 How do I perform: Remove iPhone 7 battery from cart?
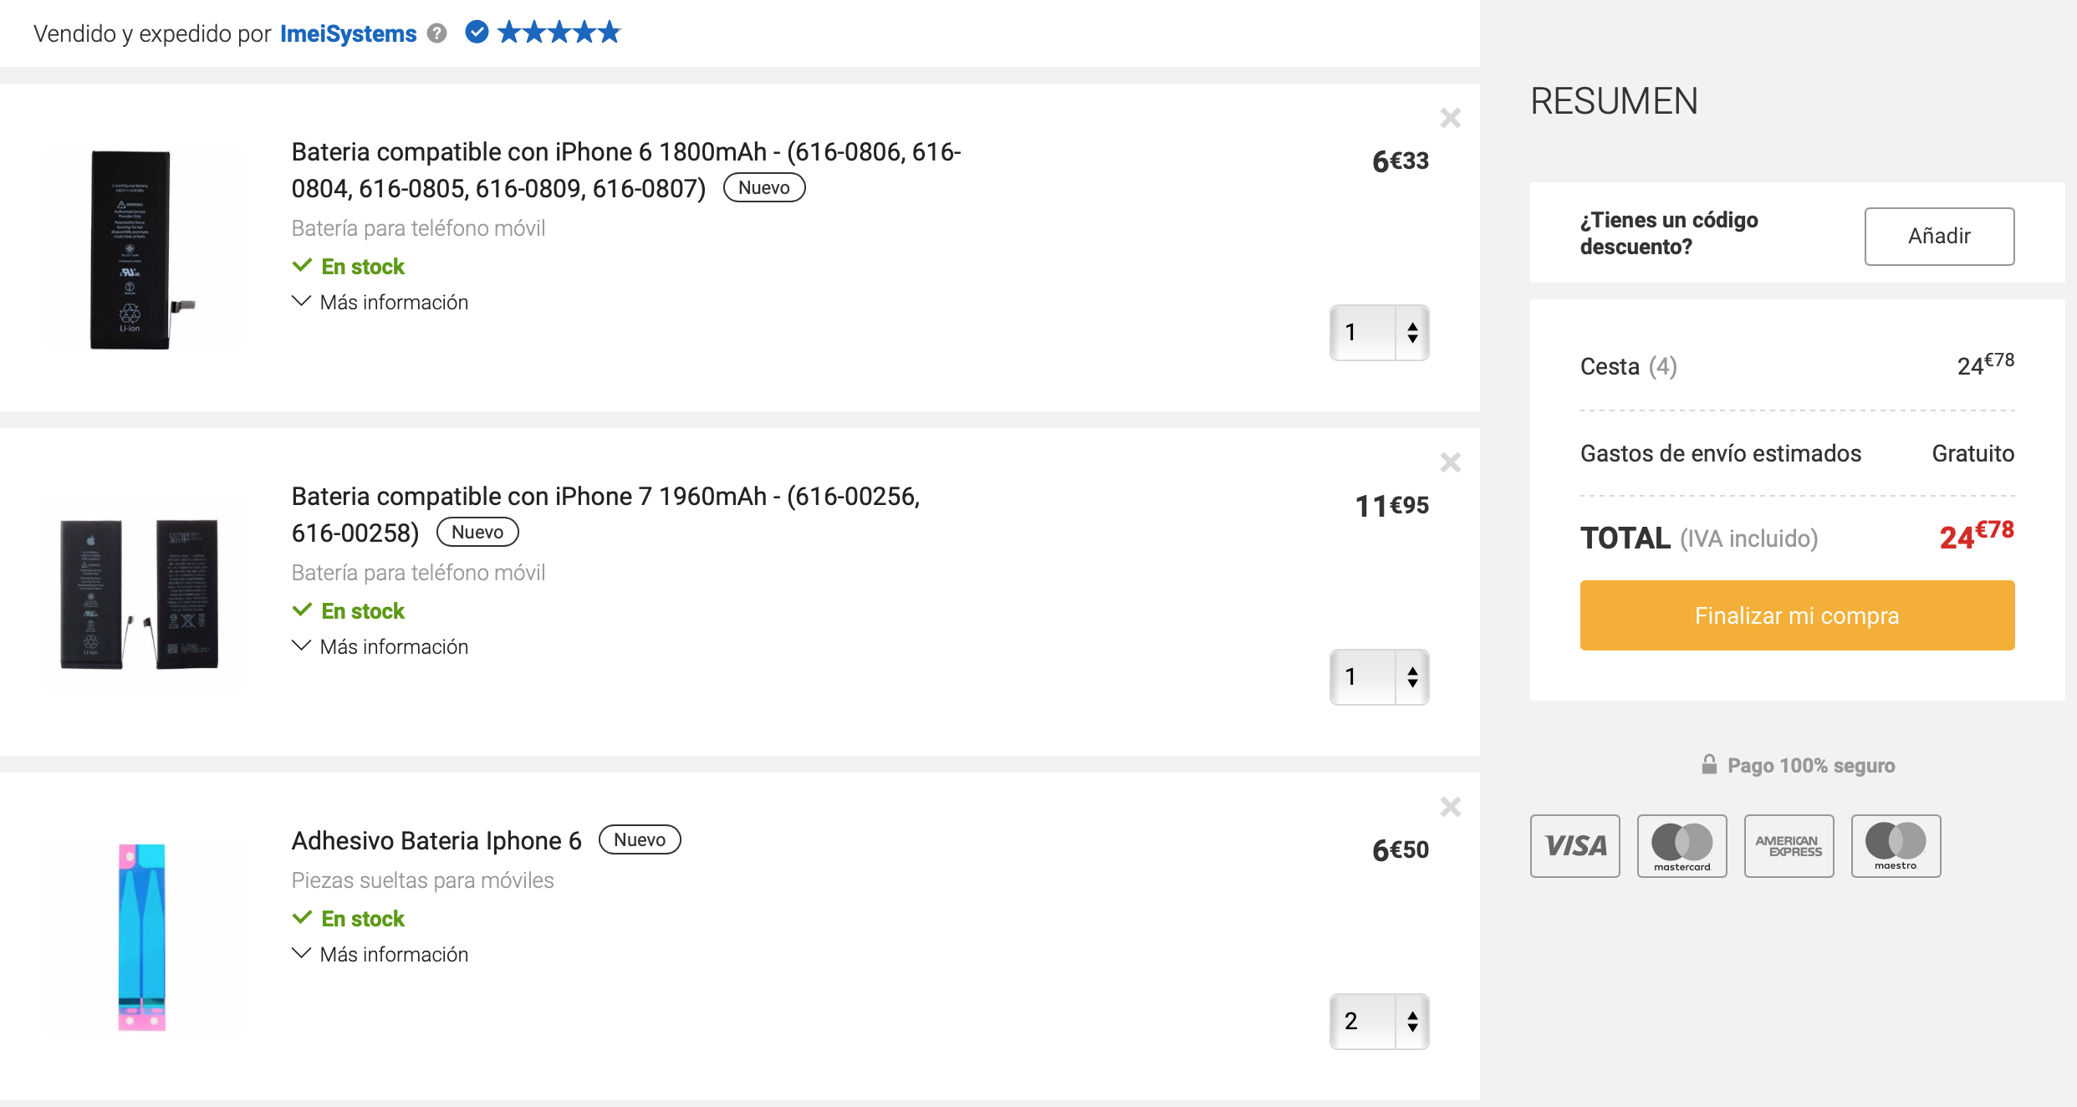[1450, 462]
